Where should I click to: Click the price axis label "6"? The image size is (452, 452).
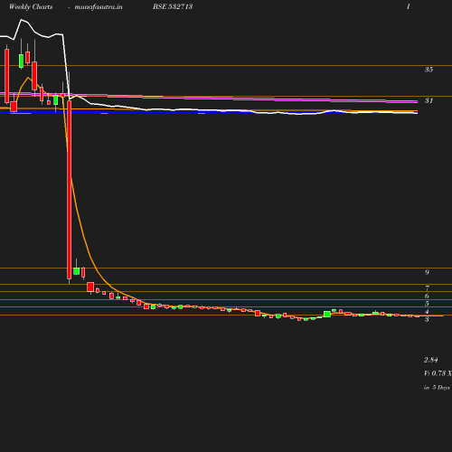(x=427, y=297)
